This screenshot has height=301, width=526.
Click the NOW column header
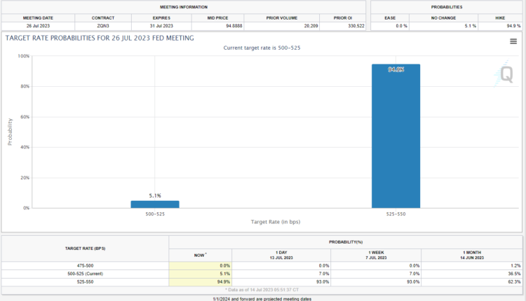pos(200,255)
